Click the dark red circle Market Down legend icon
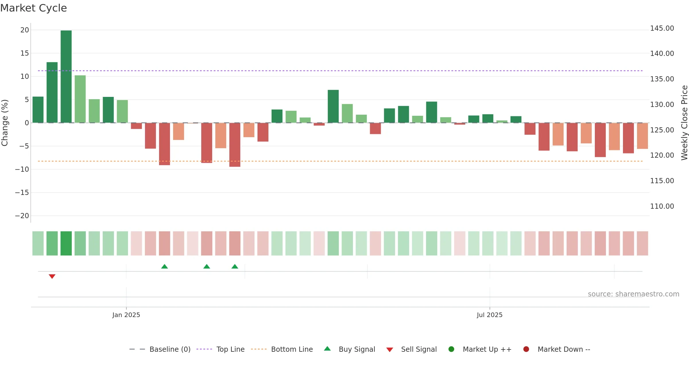This screenshot has height=387, width=689. tap(526, 349)
